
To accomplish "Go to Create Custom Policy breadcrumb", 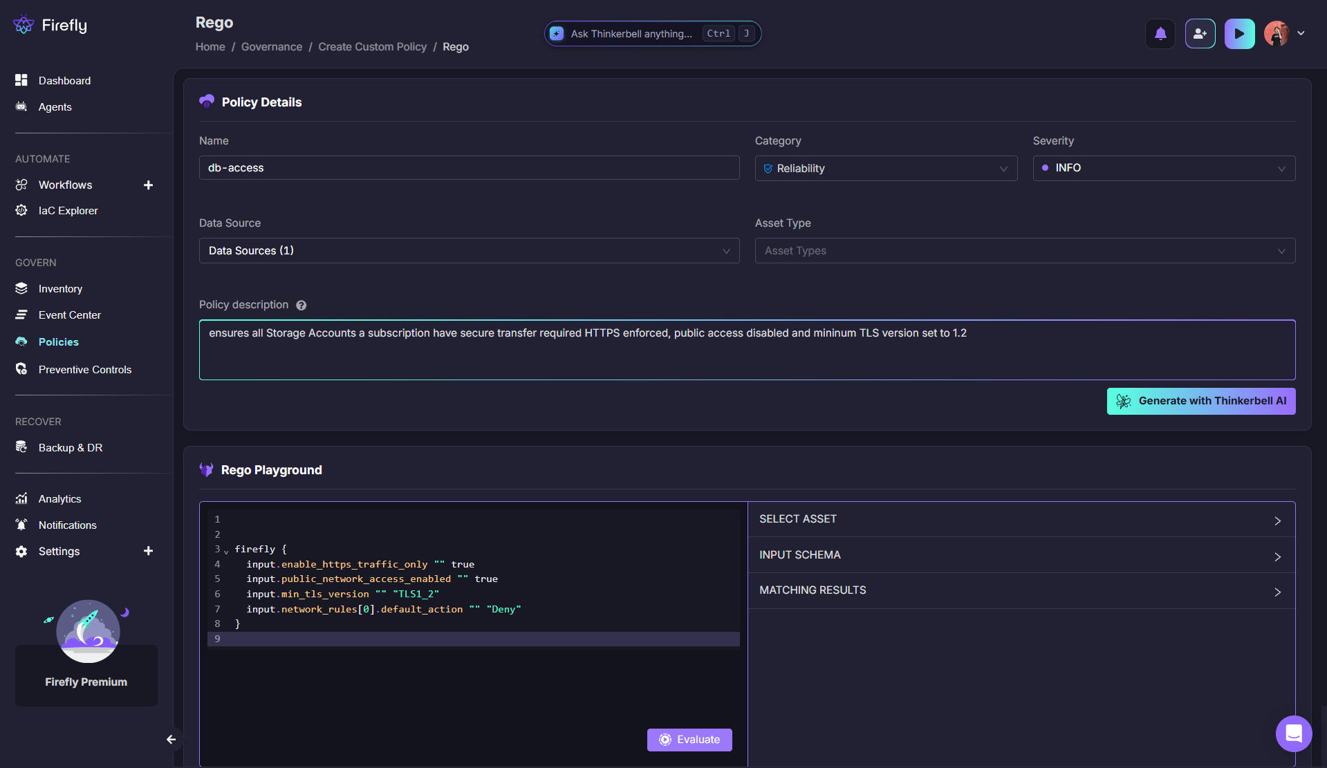I will click(373, 47).
